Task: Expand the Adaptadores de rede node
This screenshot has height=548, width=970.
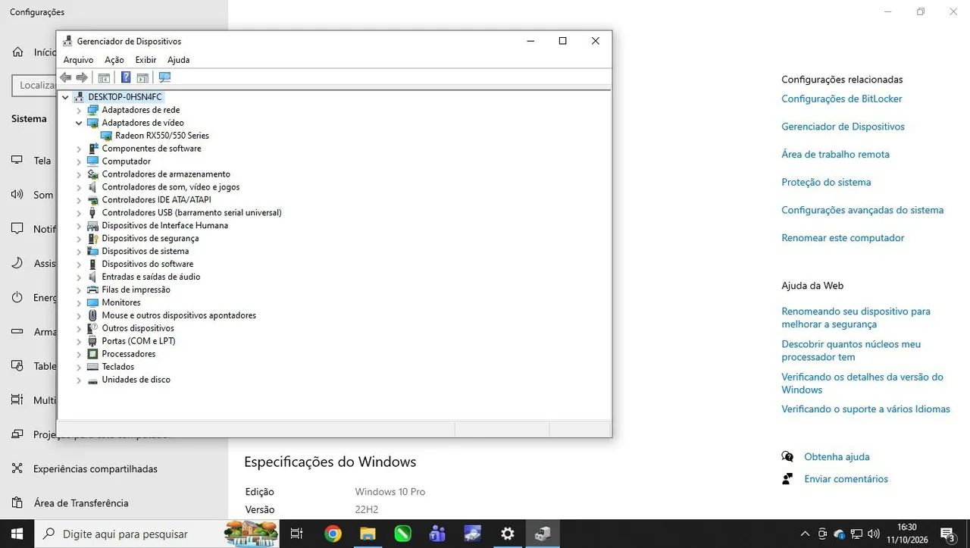Action: 79,110
